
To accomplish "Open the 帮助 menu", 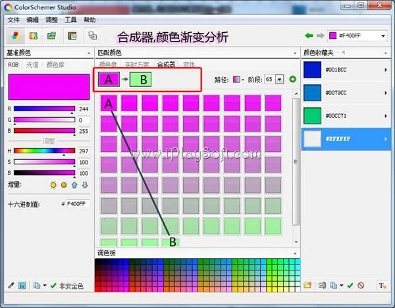I will tap(90, 20).
